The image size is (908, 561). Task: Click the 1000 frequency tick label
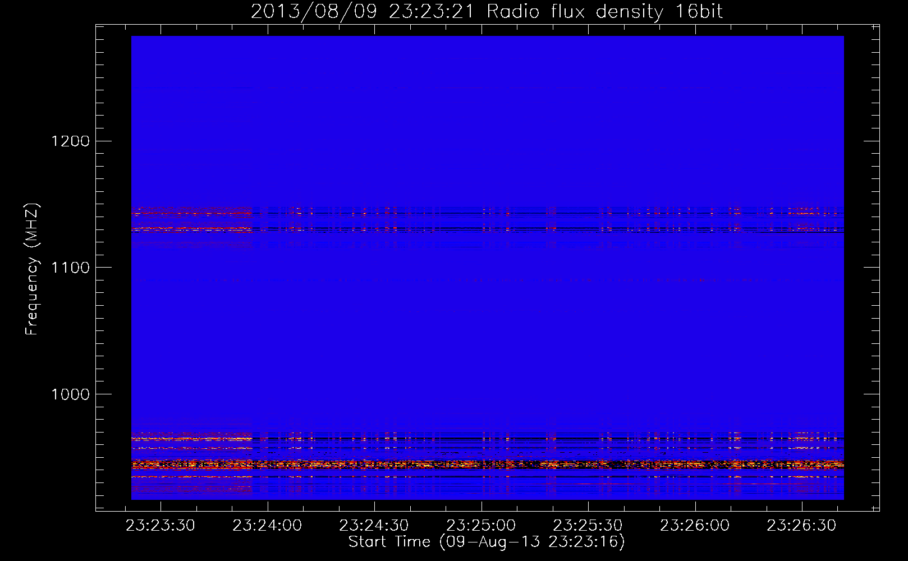point(70,394)
